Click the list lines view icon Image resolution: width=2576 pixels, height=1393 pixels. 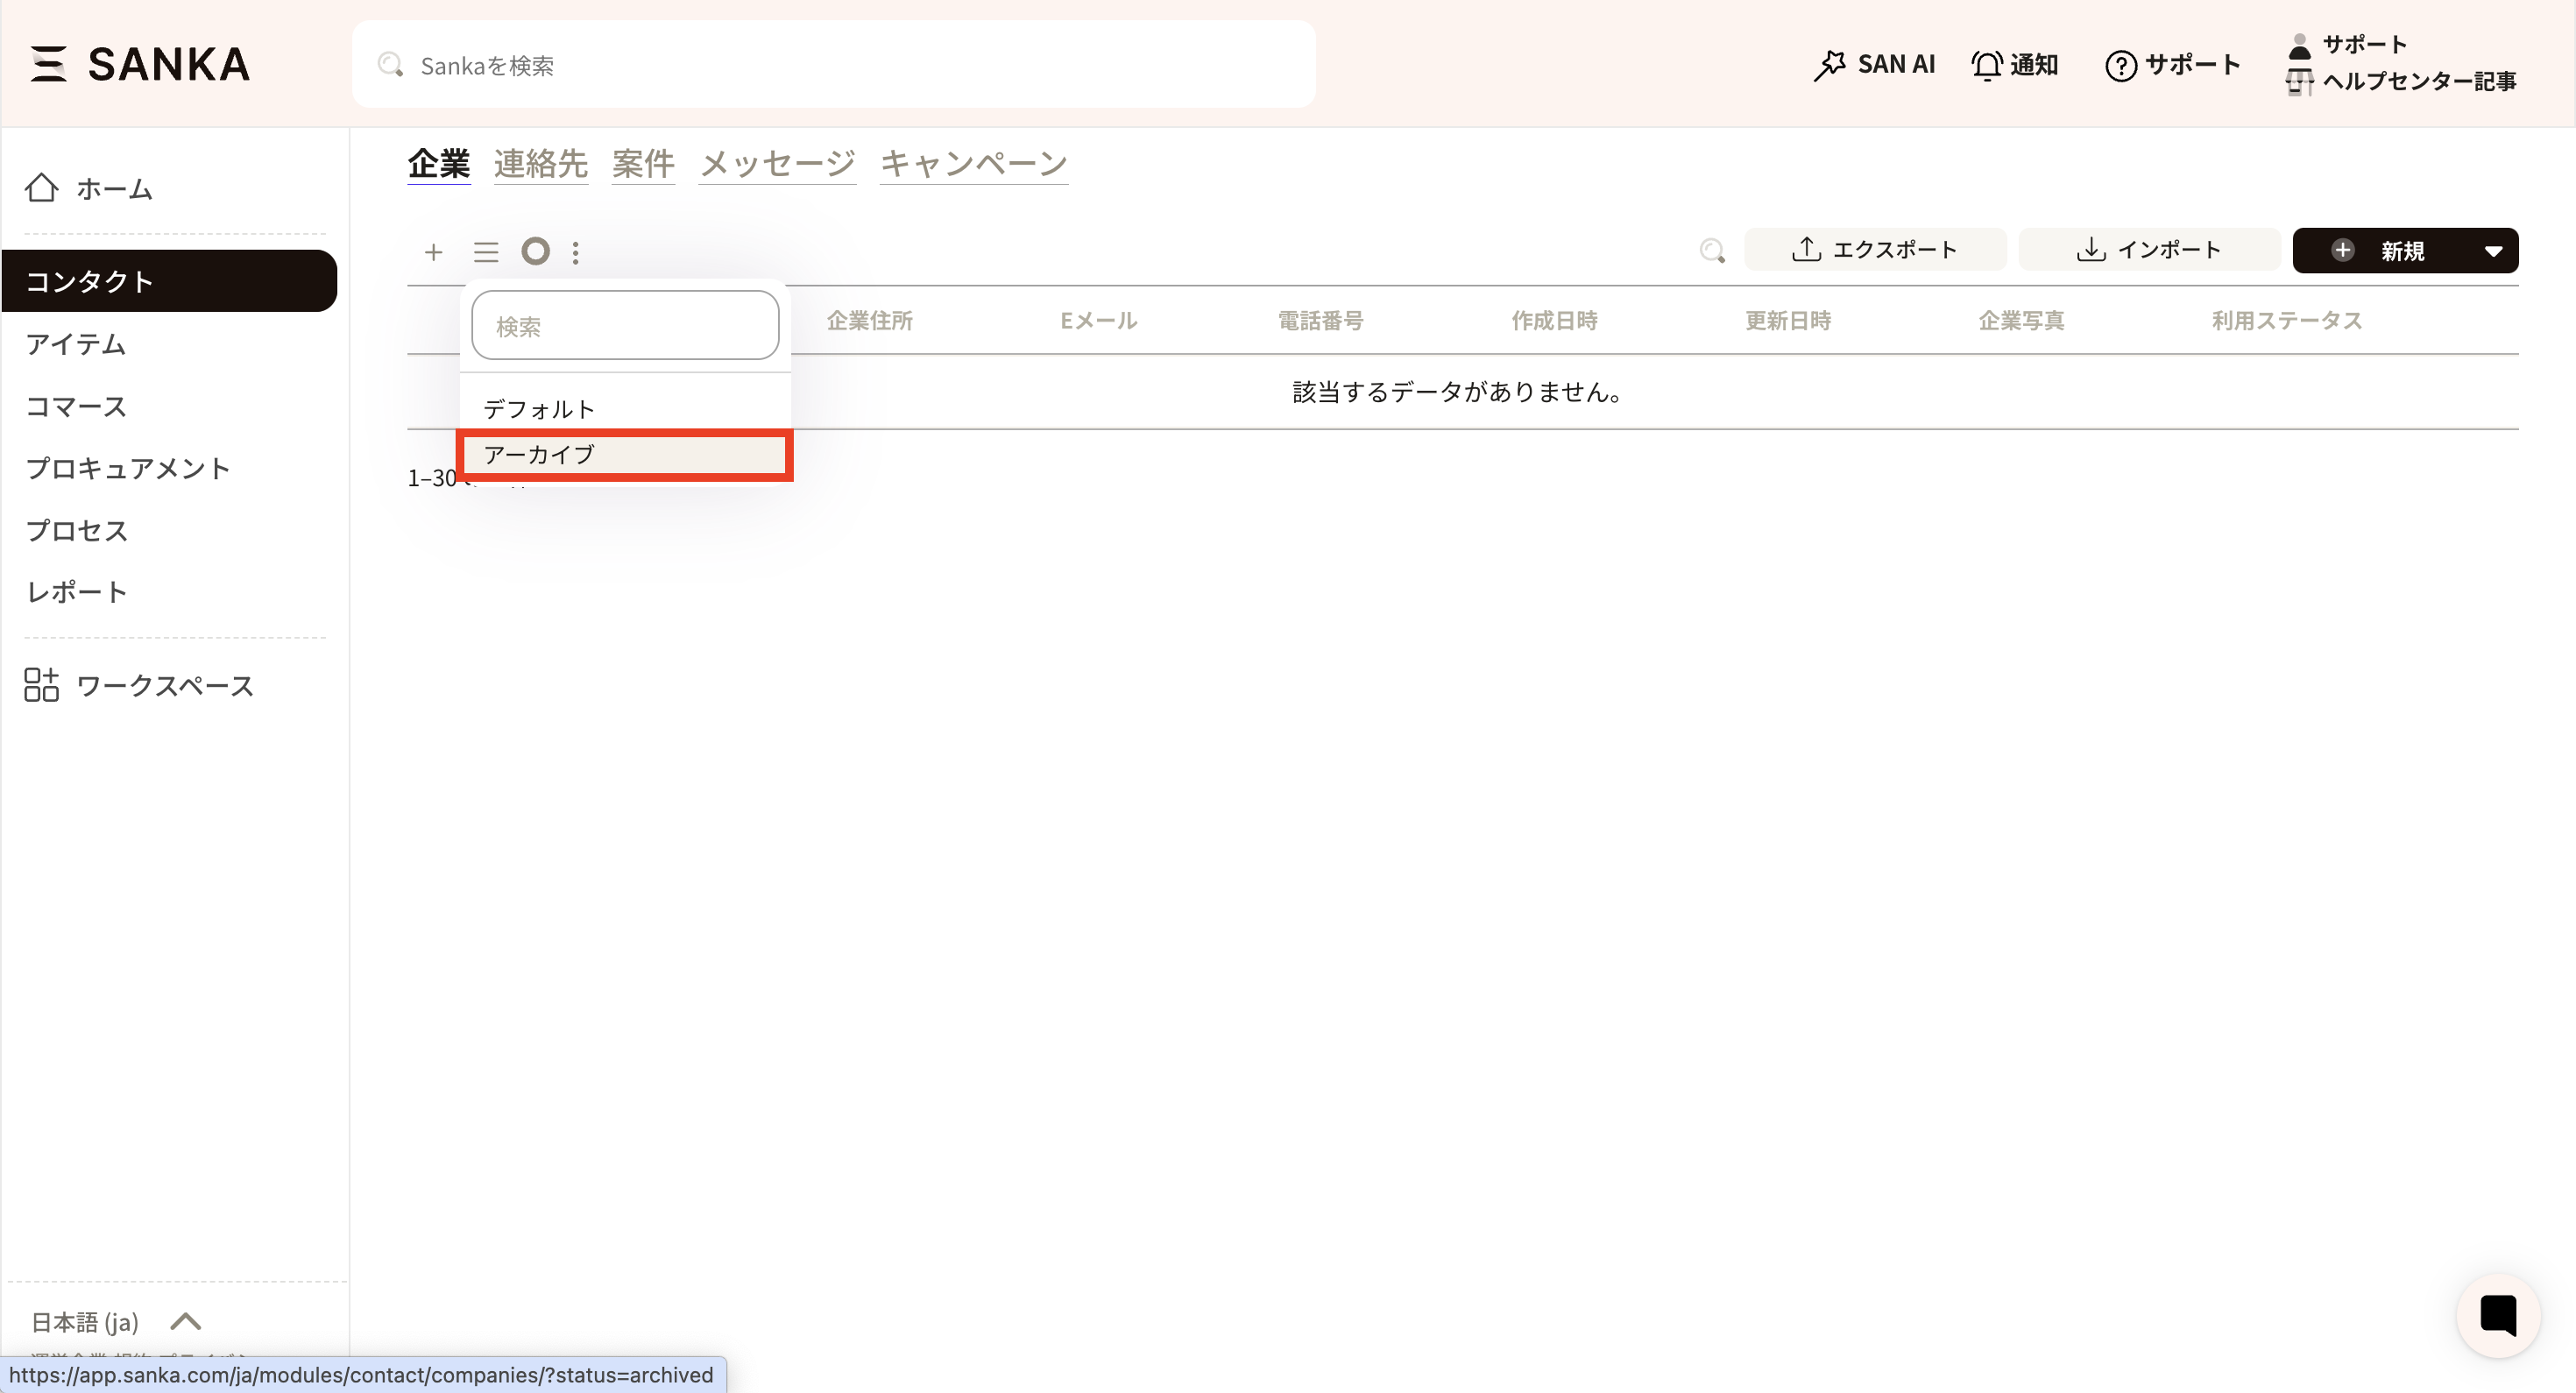coord(486,252)
